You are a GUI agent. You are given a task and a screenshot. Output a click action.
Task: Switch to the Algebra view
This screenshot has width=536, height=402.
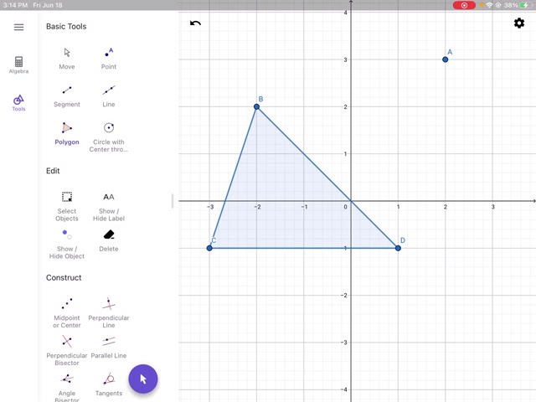pos(18,65)
